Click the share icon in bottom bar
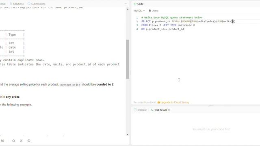Screen dimensions: 260x146 click(x=21, y=141)
